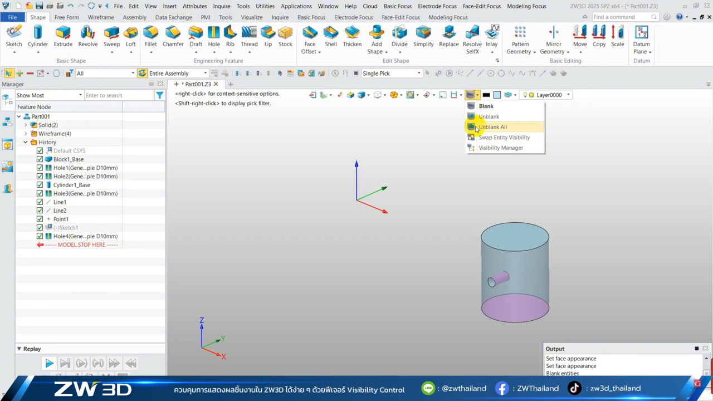Expand the Solid(2) tree node
Image resolution: width=713 pixels, height=401 pixels.
[26, 125]
